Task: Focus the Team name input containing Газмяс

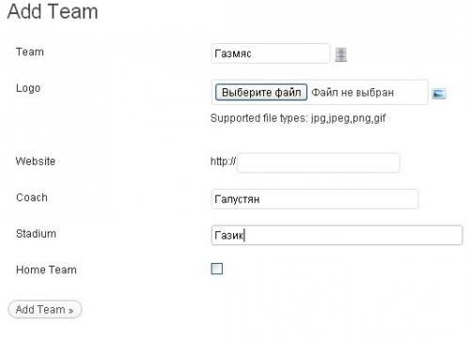Action: pos(271,54)
